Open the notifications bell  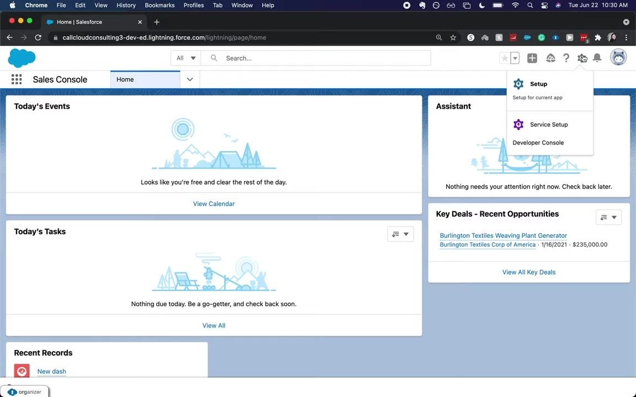597,58
